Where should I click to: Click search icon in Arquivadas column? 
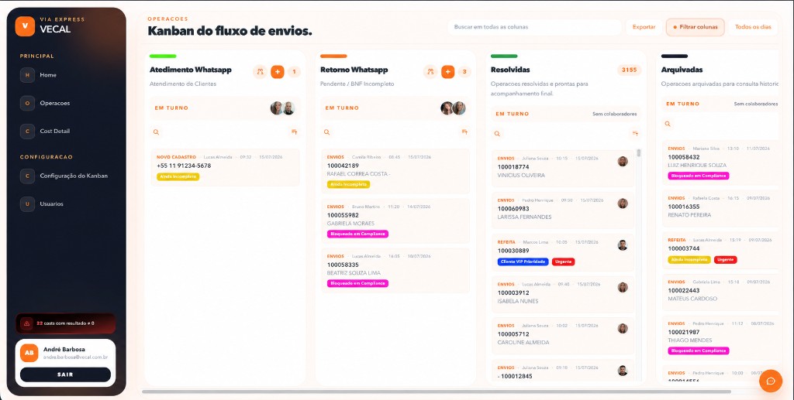(668, 124)
